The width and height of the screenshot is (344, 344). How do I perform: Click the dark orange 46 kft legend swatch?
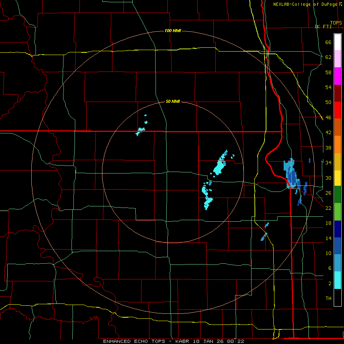pyautogui.click(x=338, y=127)
